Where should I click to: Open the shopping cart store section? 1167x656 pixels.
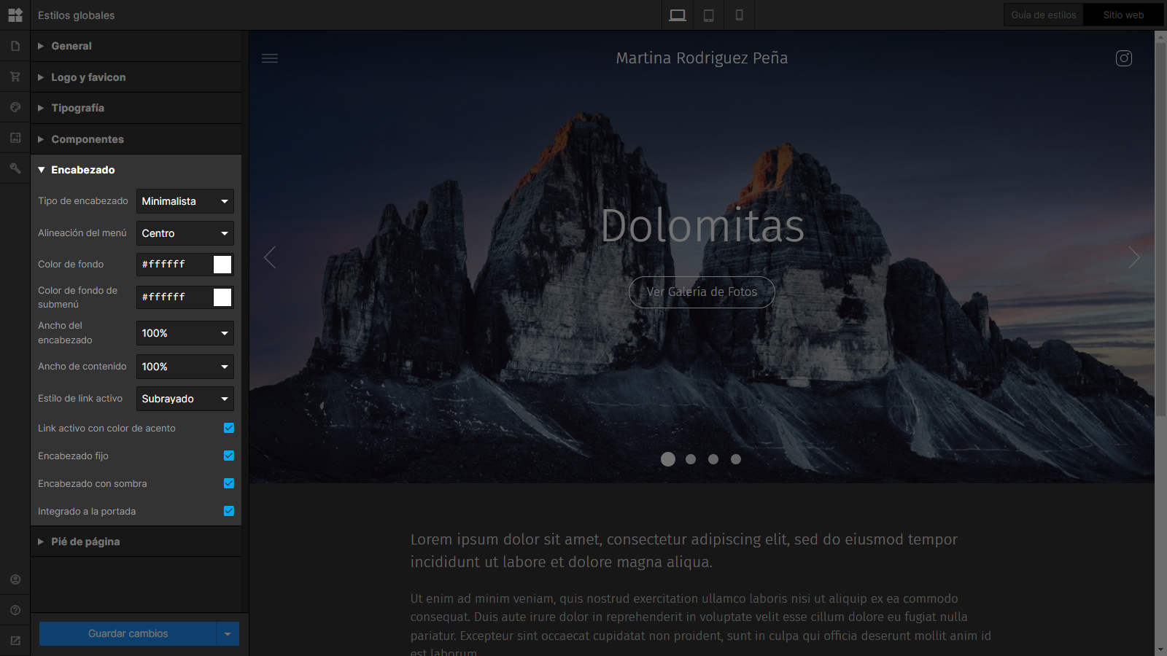[15, 77]
